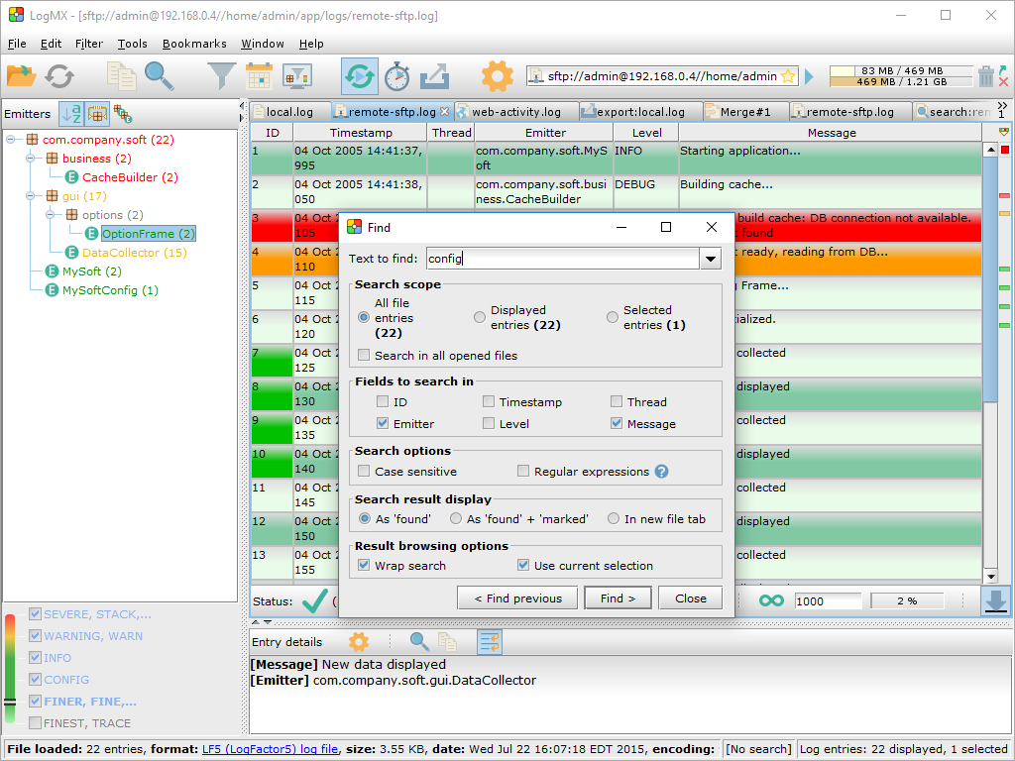Open Entry details settings gear

[358, 642]
